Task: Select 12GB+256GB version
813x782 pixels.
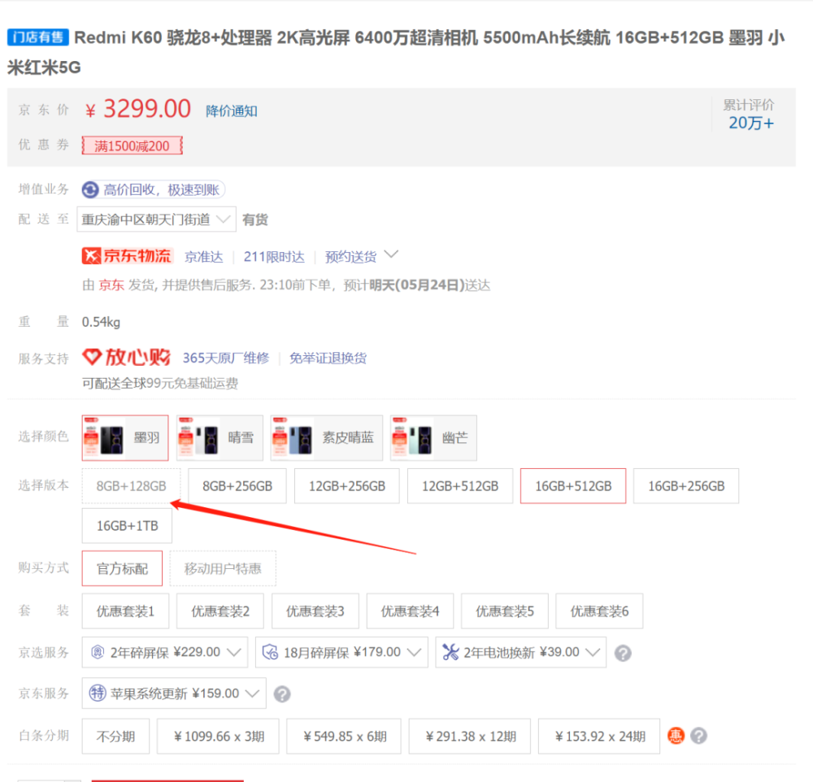Action: 347,486
